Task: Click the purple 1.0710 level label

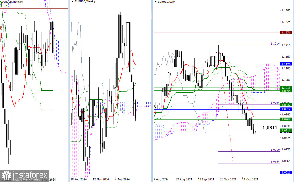Action: coord(275,150)
